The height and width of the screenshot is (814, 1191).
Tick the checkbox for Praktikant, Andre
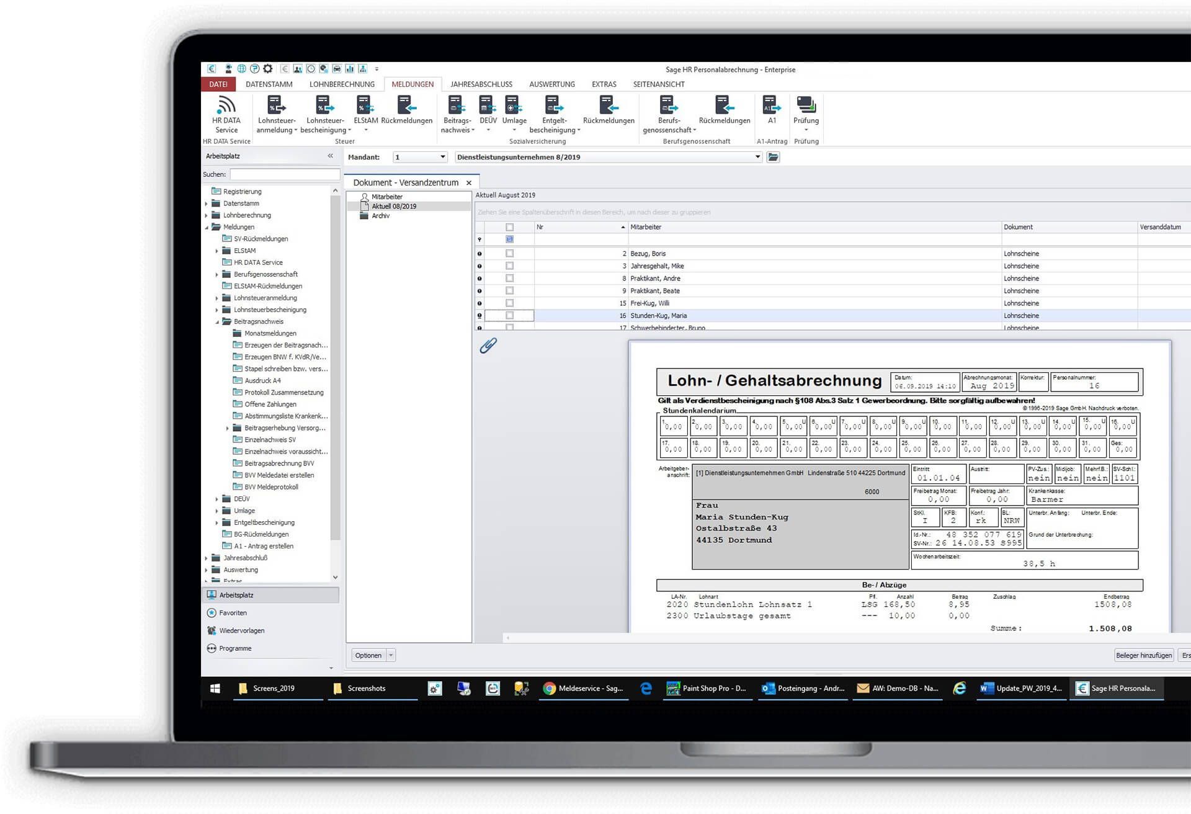(x=509, y=278)
